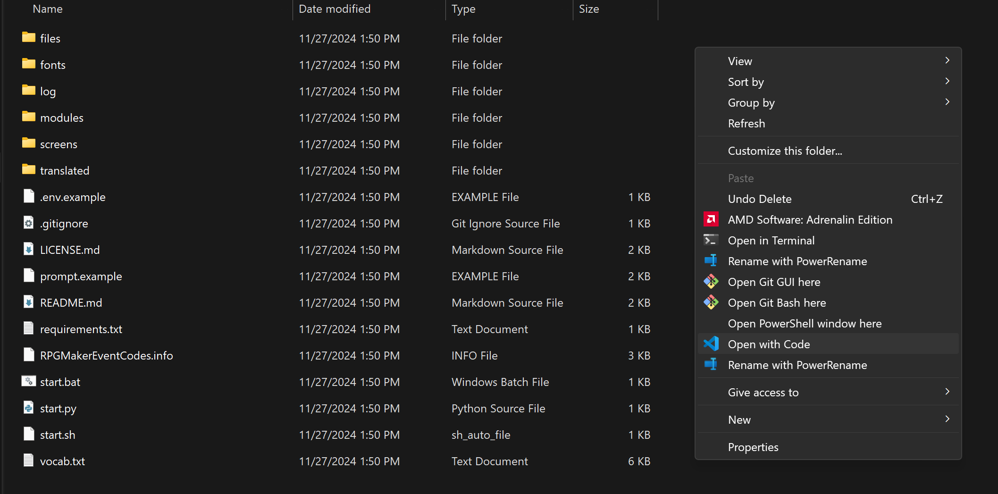This screenshot has height=494, width=998.
Task: Expand the Give access to submenu arrow
Action: click(947, 392)
